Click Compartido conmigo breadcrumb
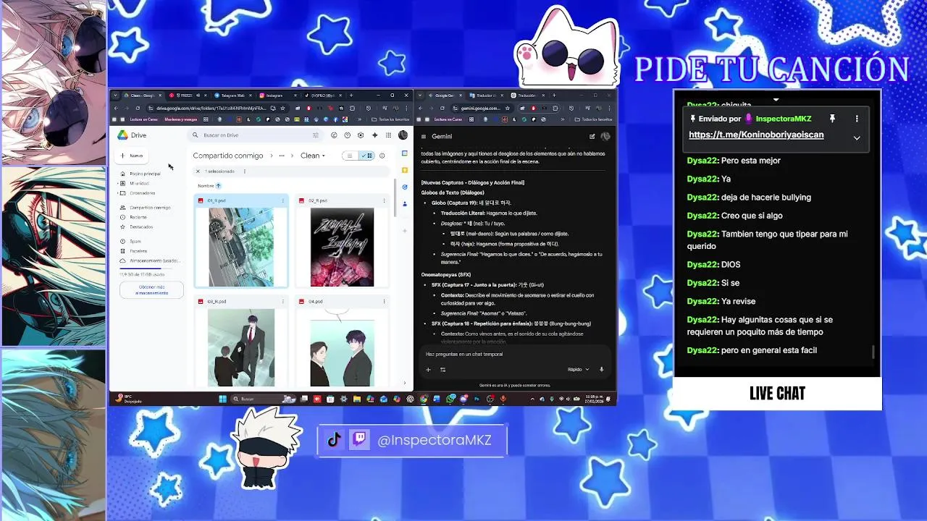 pos(228,156)
